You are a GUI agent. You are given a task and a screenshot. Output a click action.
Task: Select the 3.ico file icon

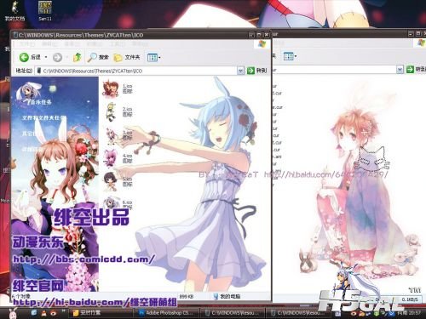point(111,135)
